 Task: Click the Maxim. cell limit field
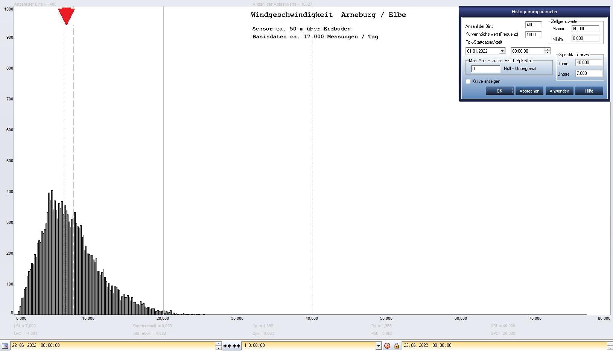(x=585, y=29)
